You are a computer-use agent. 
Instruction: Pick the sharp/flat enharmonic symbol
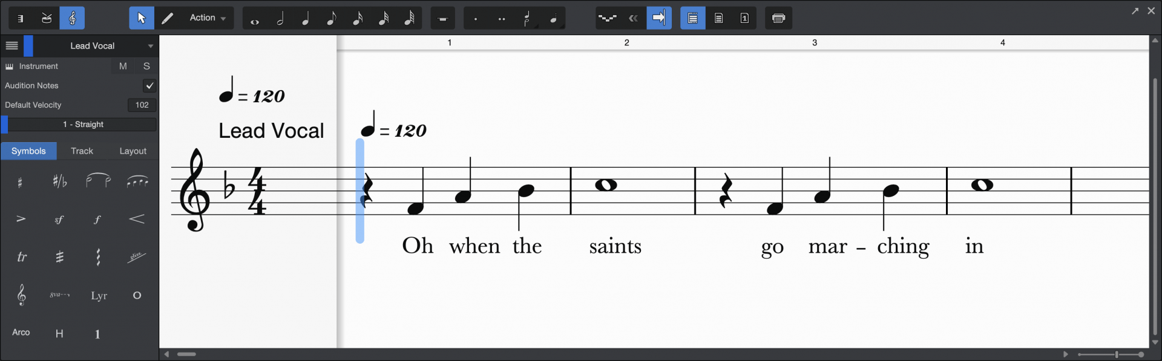(x=59, y=181)
